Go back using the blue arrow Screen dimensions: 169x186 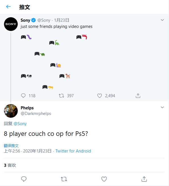pyautogui.click(x=8, y=7)
